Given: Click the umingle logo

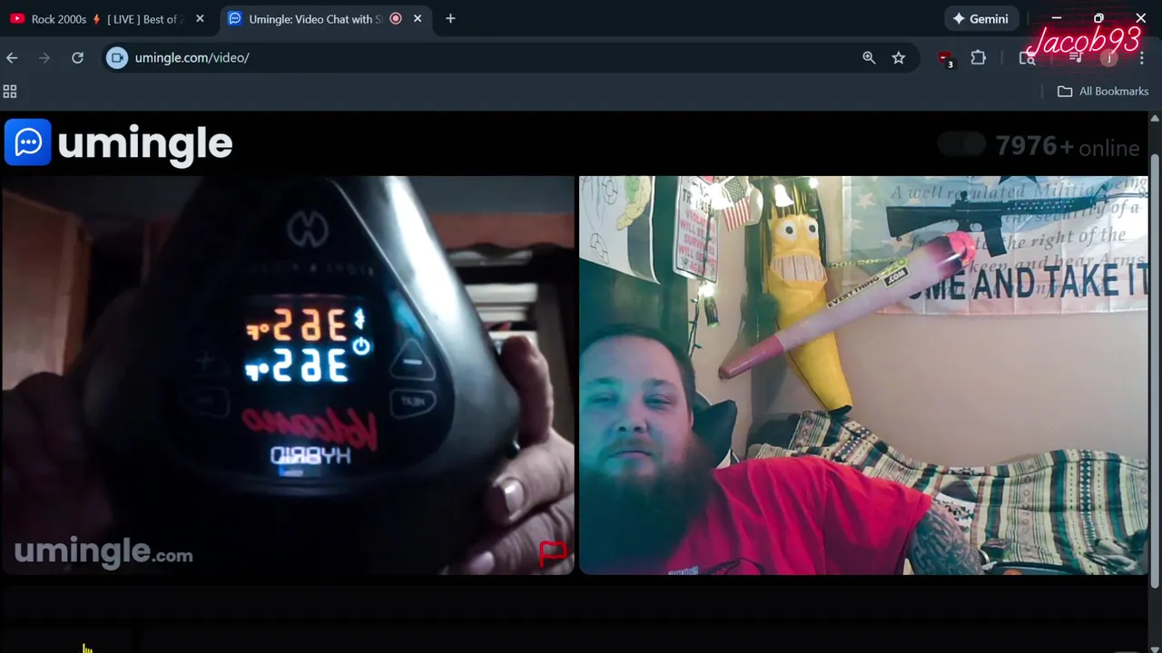Looking at the screenshot, I should (119, 142).
